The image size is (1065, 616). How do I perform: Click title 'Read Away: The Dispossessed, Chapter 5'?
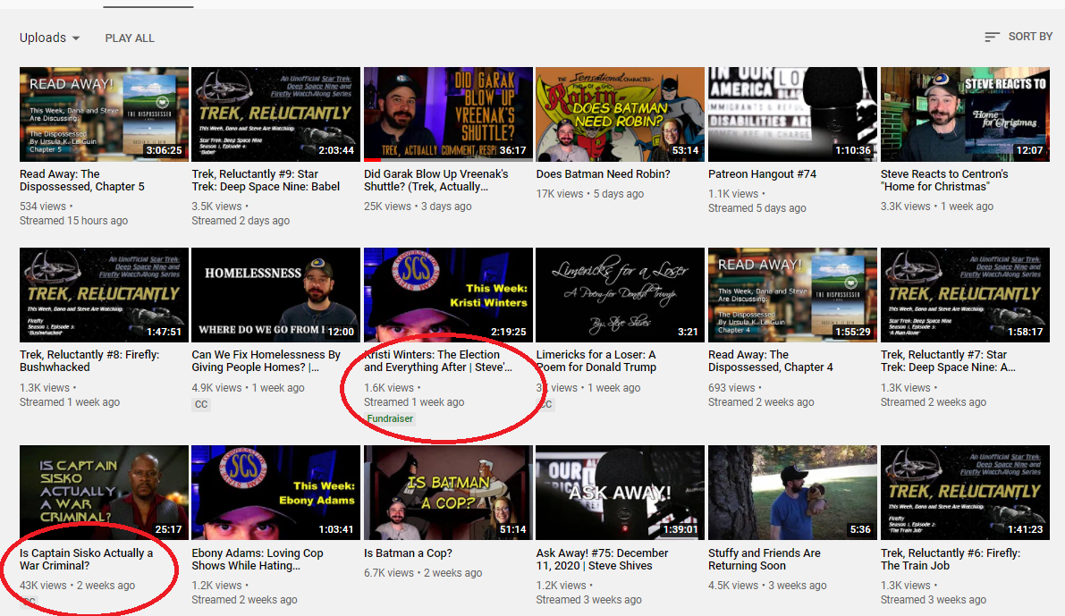(x=82, y=180)
